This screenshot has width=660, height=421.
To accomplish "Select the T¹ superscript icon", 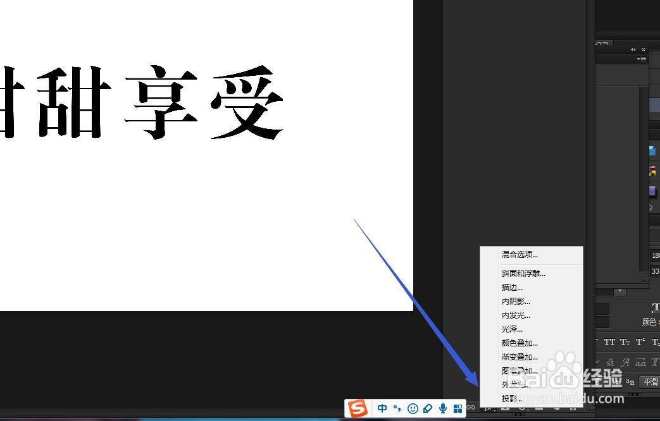I will click(640, 341).
